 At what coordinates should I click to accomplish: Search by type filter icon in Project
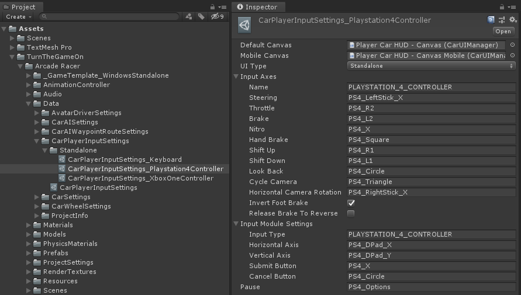(188, 16)
